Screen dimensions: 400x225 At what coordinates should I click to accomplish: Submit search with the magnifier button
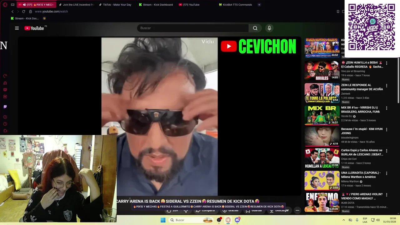click(x=255, y=28)
